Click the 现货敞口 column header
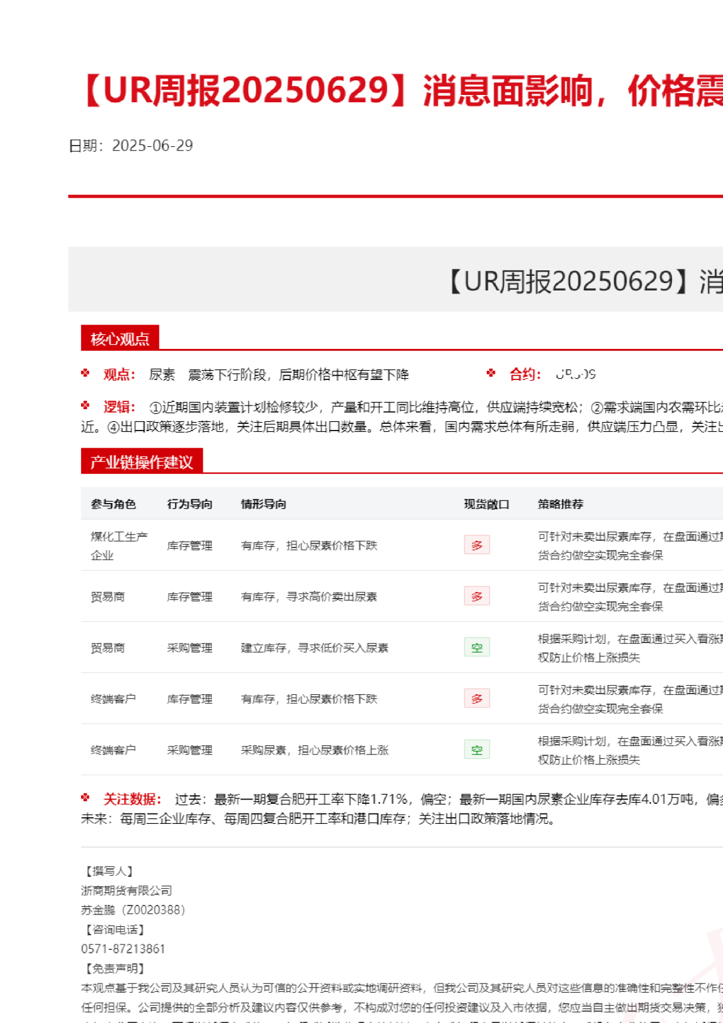This screenshot has width=723, height=1023. 486,504
